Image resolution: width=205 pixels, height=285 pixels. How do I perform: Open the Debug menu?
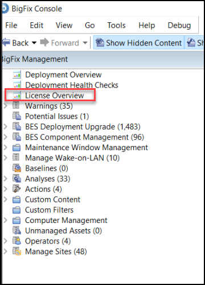click(179, 26)
